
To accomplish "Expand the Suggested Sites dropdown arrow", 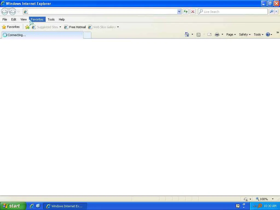I will [60, 27].
